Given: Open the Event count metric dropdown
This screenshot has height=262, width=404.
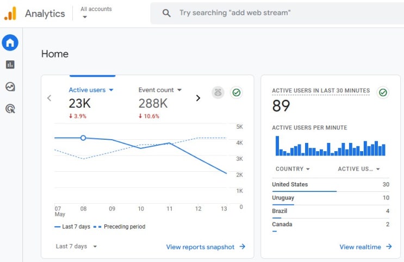Looking at the screenshot, I should pos(160,90).
